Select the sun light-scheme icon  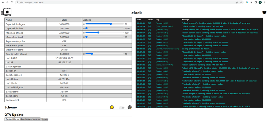coord(112,107)
